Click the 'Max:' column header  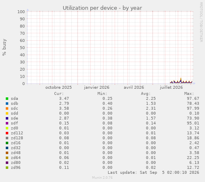point(189,94)
